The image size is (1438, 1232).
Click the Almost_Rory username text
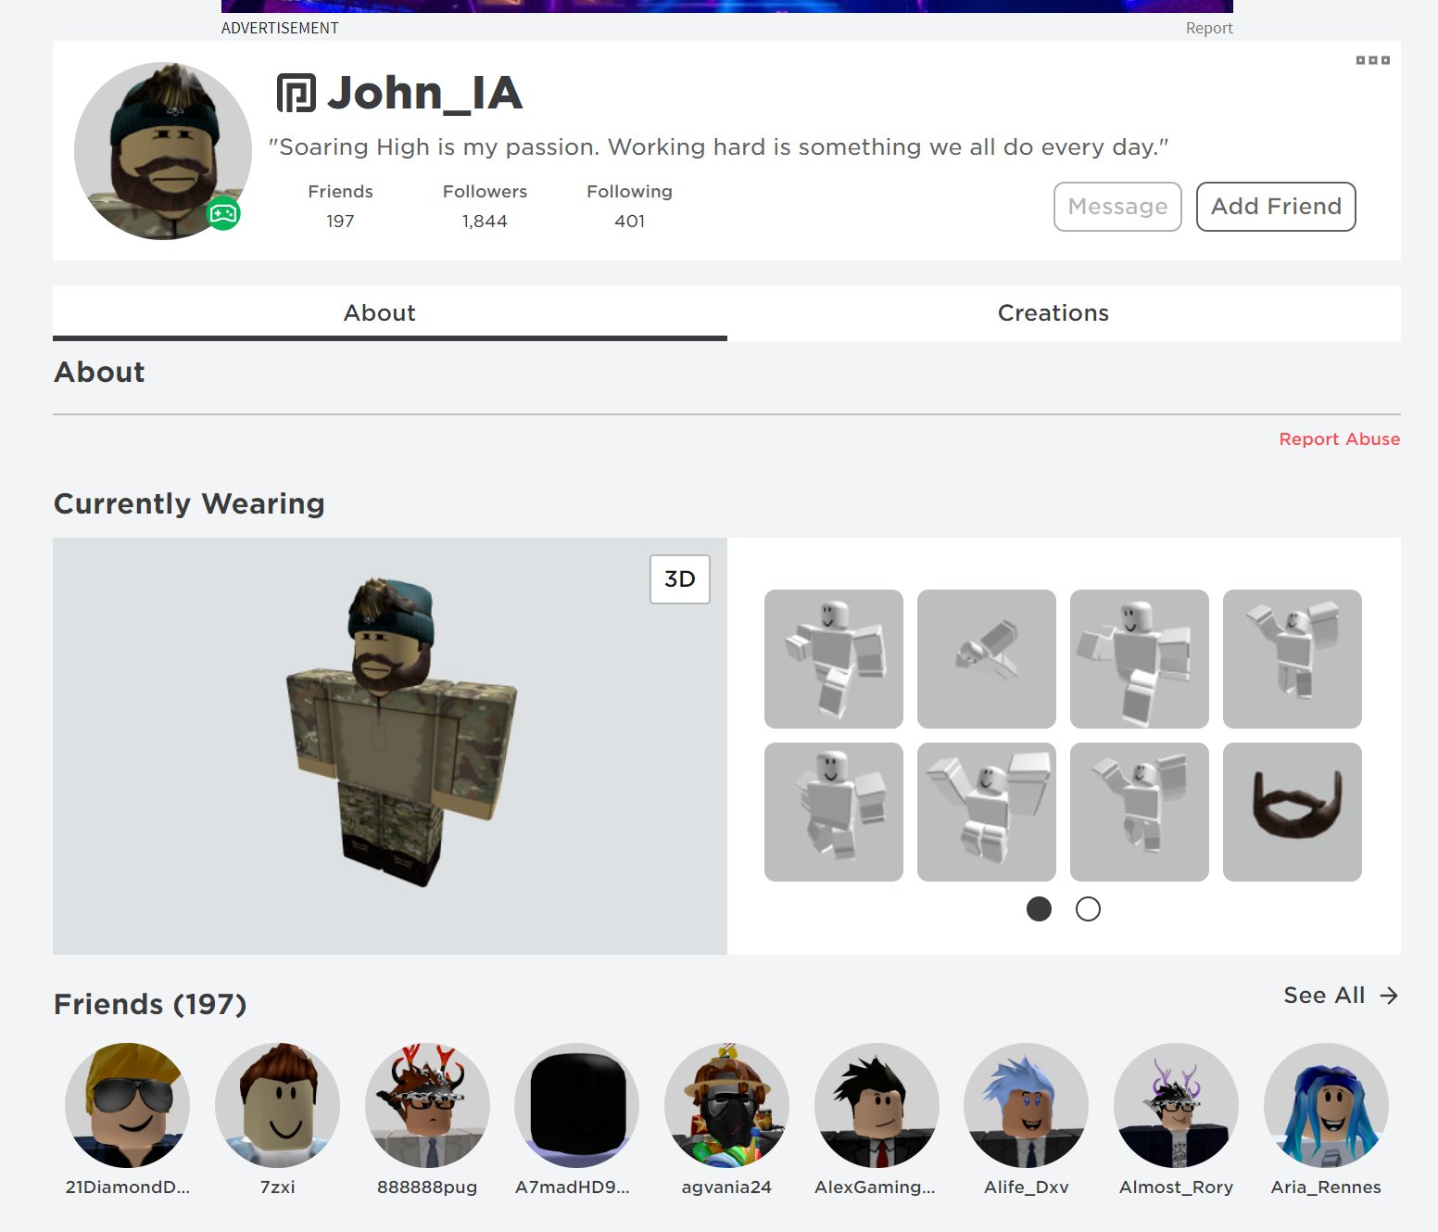point(1176,1188)
